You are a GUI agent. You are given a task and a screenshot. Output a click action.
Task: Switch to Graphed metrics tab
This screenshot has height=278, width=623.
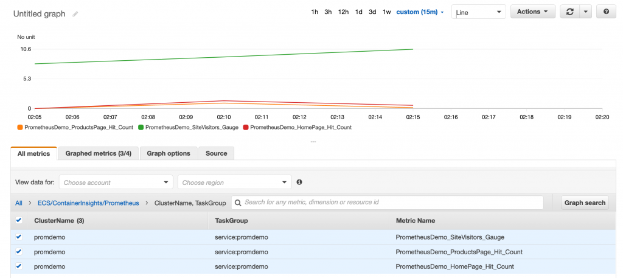(x=99, y=153)
